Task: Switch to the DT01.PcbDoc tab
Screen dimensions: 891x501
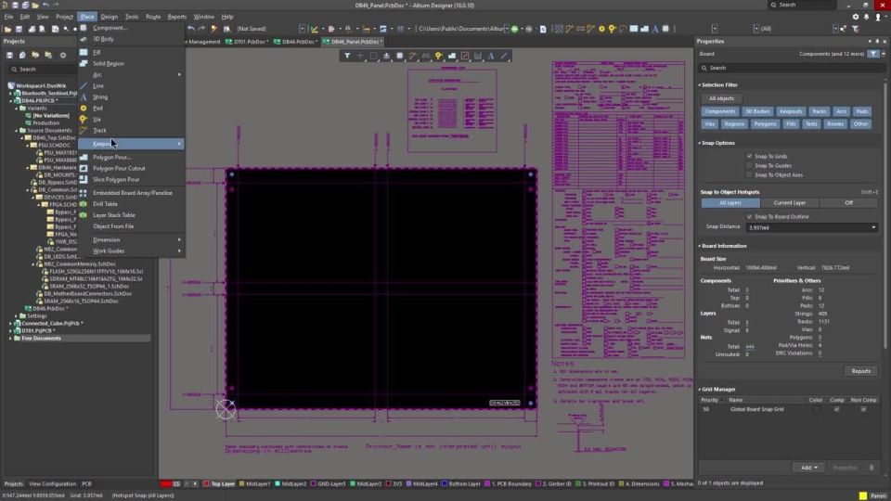Action: pyautogui.click(x=249, y=42)
